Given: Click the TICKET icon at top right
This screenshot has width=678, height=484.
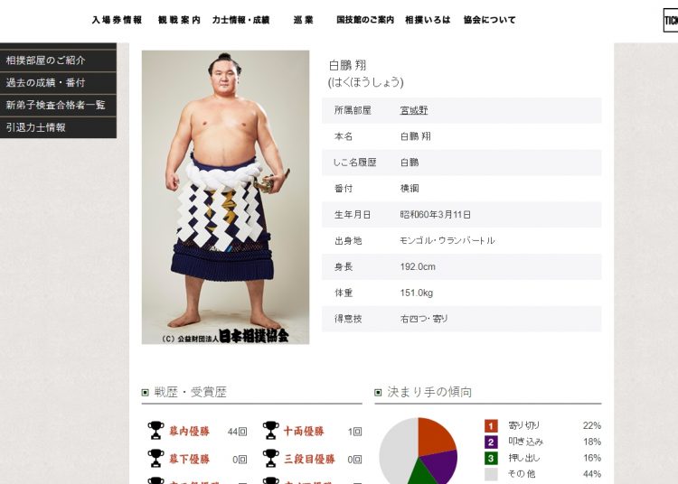Looking at the screenshot, I should (671, 20).
